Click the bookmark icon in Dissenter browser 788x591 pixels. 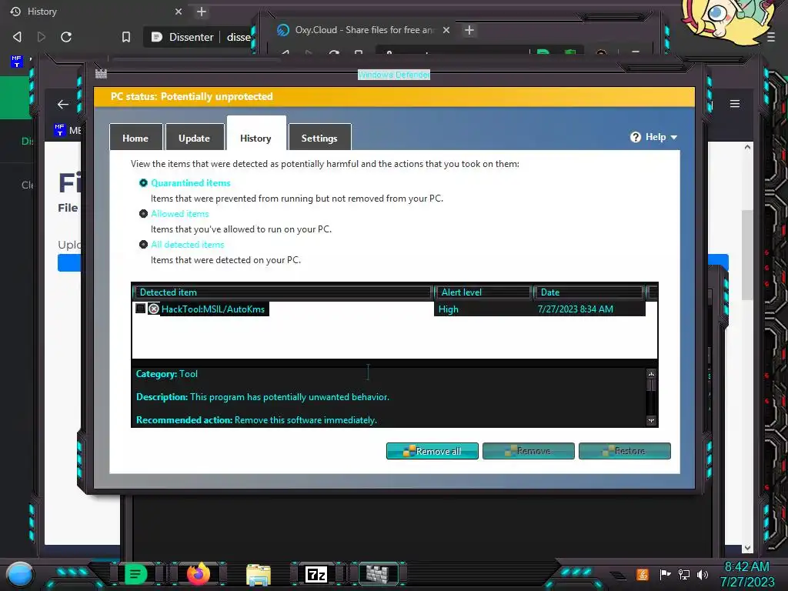point(126,37)
